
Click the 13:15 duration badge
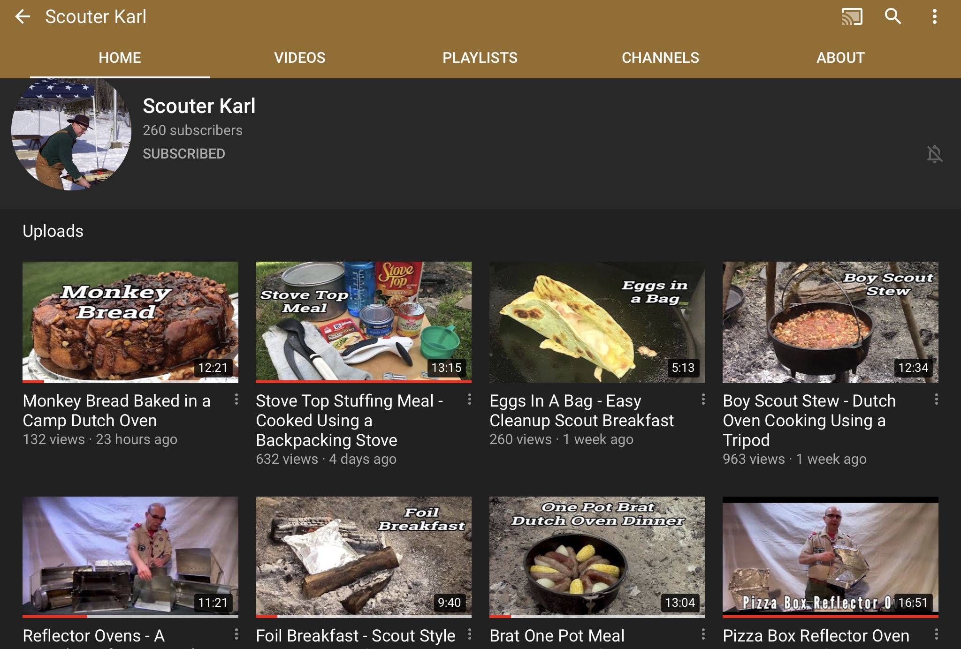pyautogui.click(x=446, y=368)
